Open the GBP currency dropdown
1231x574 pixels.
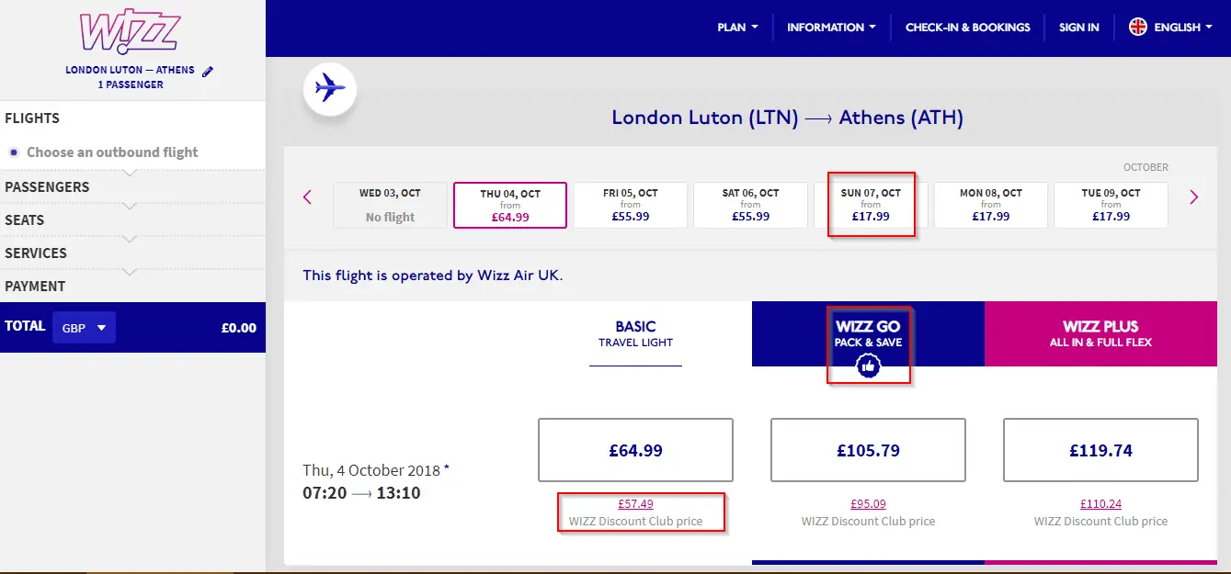click(84, 327)
